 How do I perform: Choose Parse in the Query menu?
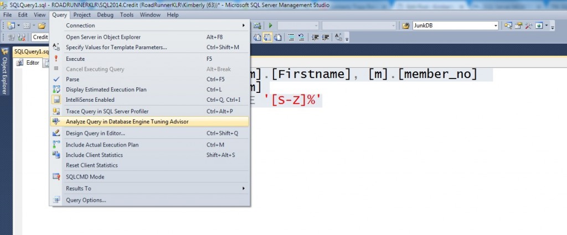(x=150, y=79)
